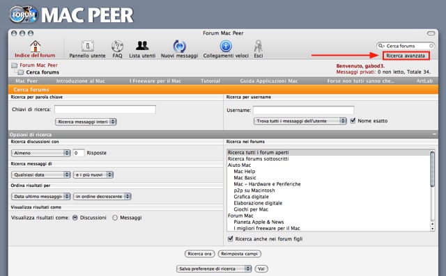This screenshot has height=276, width=446.
Task: Click the magnifier icon in search box
Action: tap(381, 46)
